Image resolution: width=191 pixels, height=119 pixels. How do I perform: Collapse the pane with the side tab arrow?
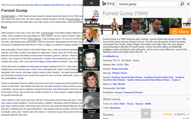(x=81, y=65)
